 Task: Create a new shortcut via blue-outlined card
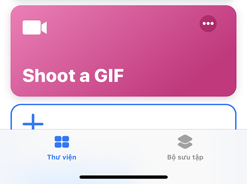coord(123,117)
